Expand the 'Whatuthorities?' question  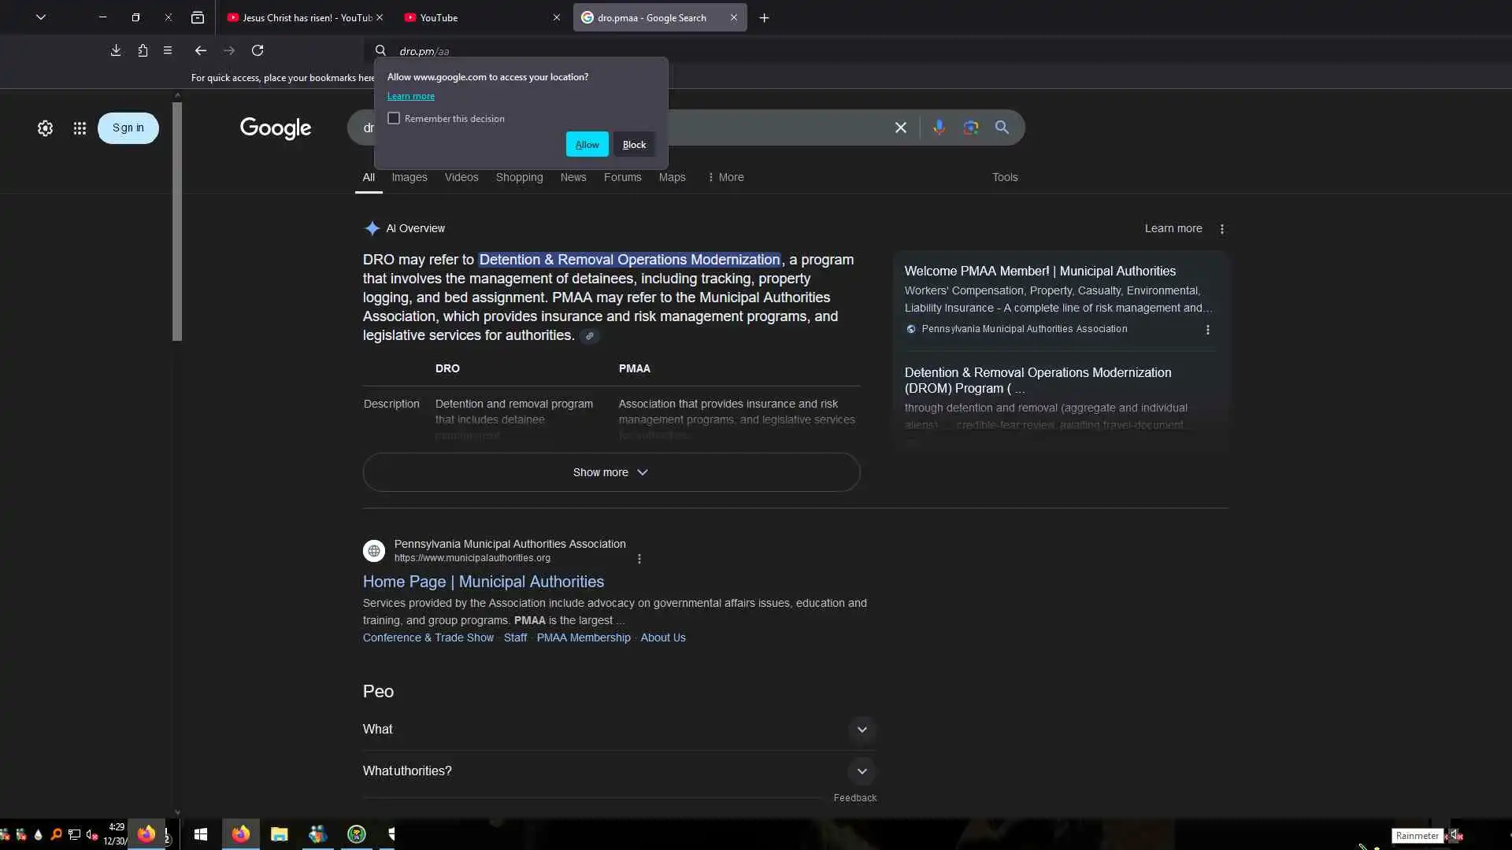(x=862, y=771)
